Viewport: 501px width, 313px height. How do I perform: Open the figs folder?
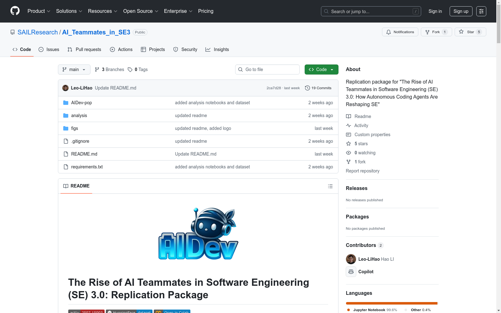click(x=75, y=128)
